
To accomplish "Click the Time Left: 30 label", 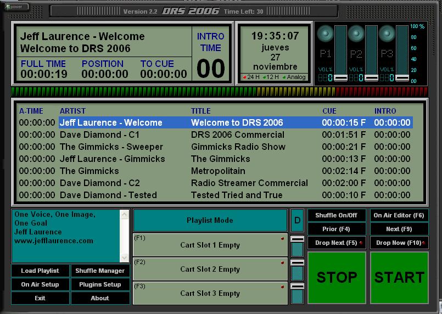I will (x=244, y=12).
